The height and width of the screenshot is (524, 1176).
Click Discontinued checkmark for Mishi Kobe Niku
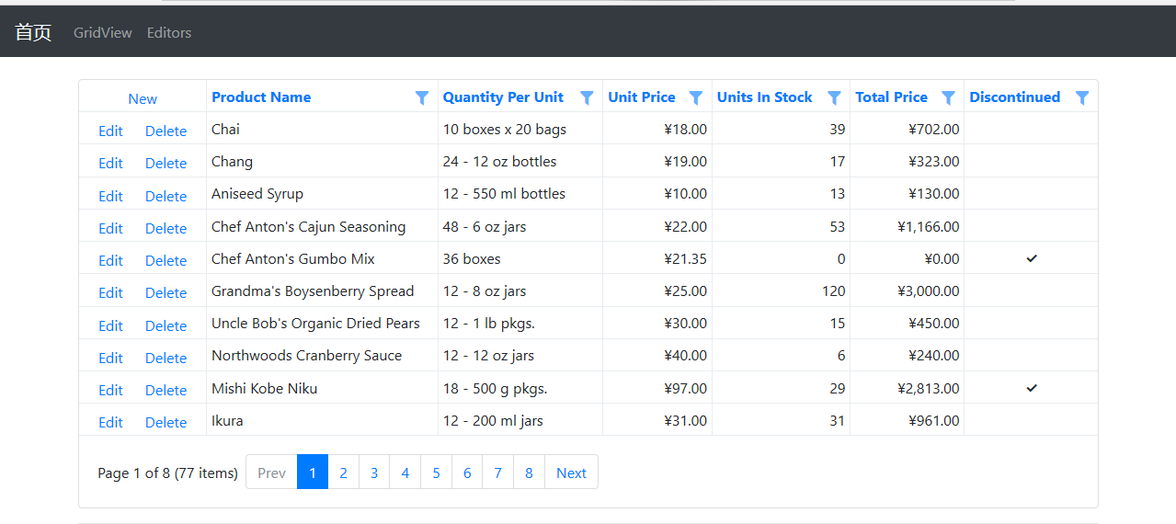click(1031, 389)
